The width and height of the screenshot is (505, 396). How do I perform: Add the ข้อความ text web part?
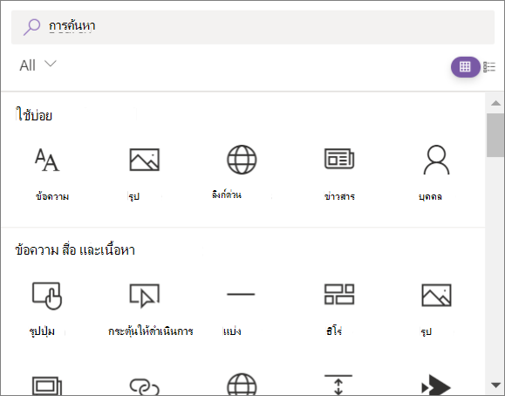pos(48,173)
